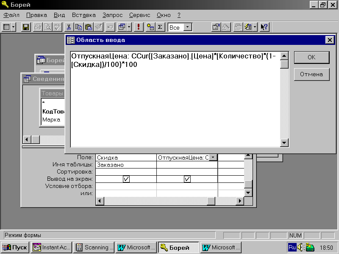339x254 pixels.
Task: Click Отмена in Область ввода dialog
Action: click(311, 75)
